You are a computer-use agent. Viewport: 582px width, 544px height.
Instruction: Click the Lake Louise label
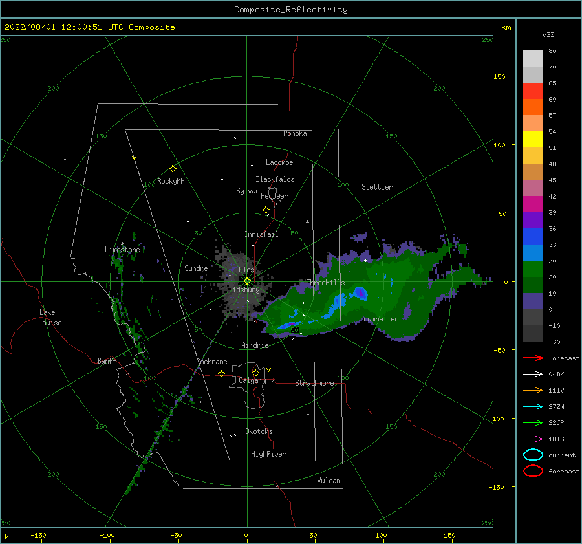pos(50,318)
